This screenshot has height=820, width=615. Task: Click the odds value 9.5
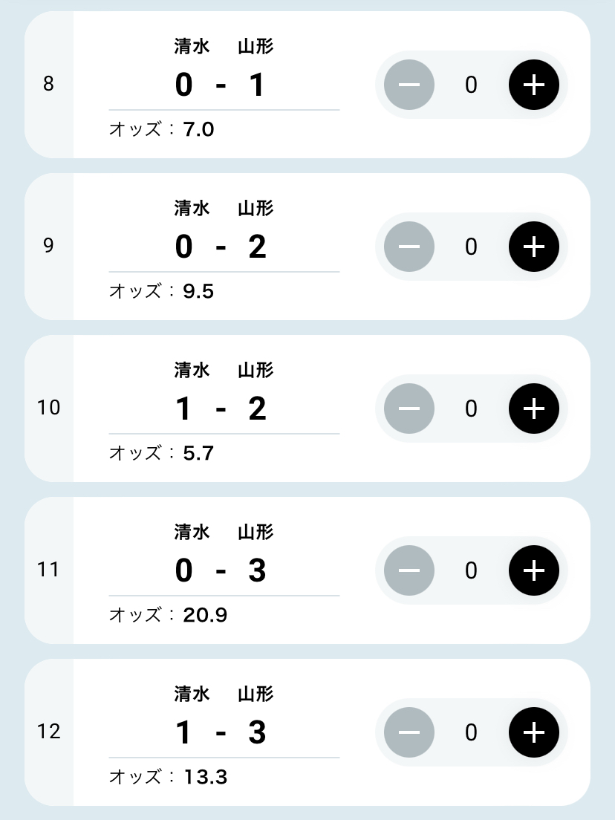point(198,291)
